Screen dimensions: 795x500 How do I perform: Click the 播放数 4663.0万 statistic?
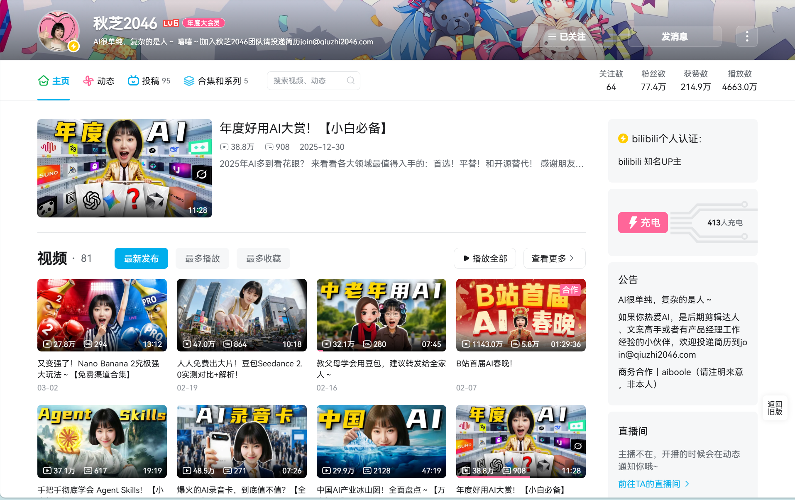click(x=739, y=80)
